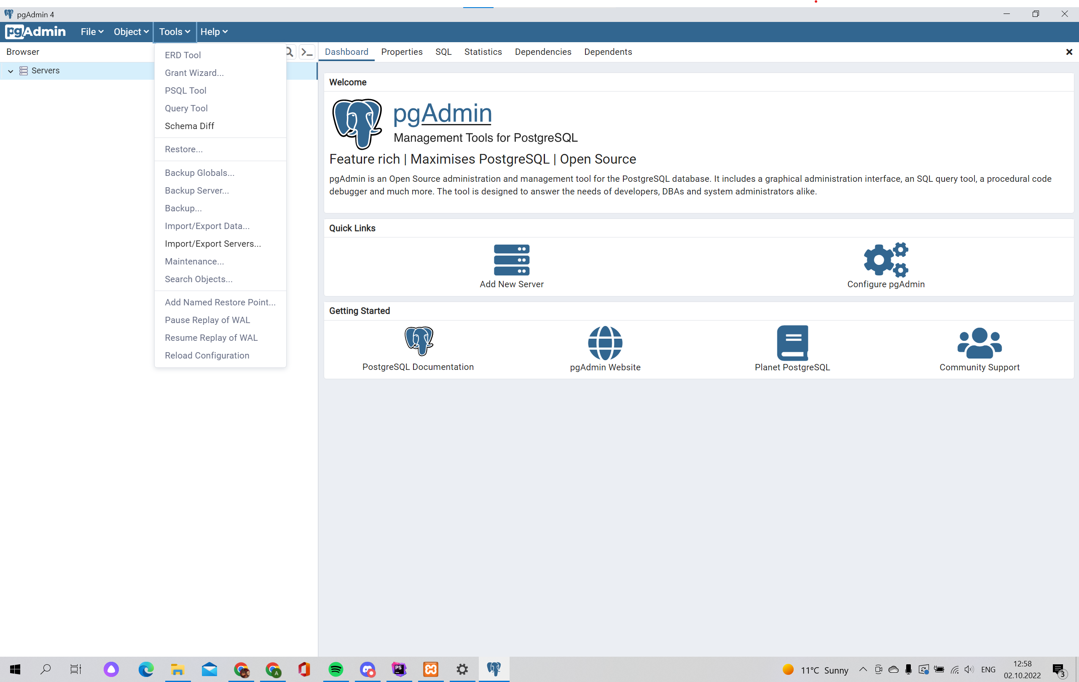The height and width of the screenshot is (682, 1079).
Task: Close the Dashboard panel with X
Action: (1069, 52)
